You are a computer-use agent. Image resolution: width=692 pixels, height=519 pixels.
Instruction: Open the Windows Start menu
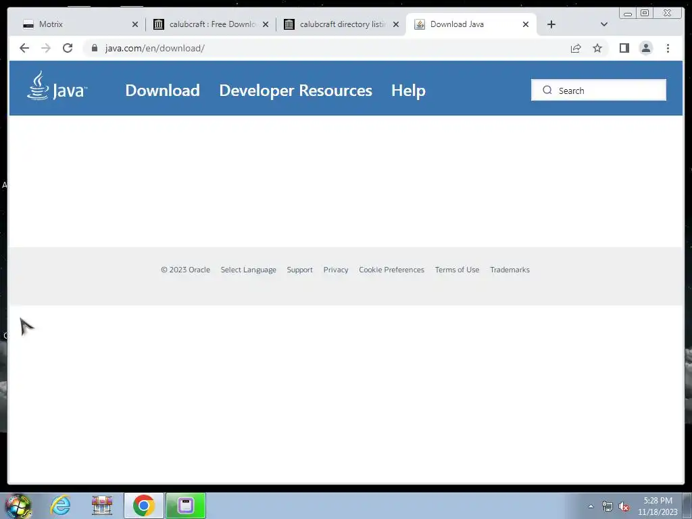click(18, 505)
